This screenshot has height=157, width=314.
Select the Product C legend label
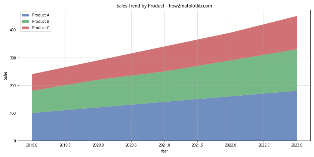[41, 28]
